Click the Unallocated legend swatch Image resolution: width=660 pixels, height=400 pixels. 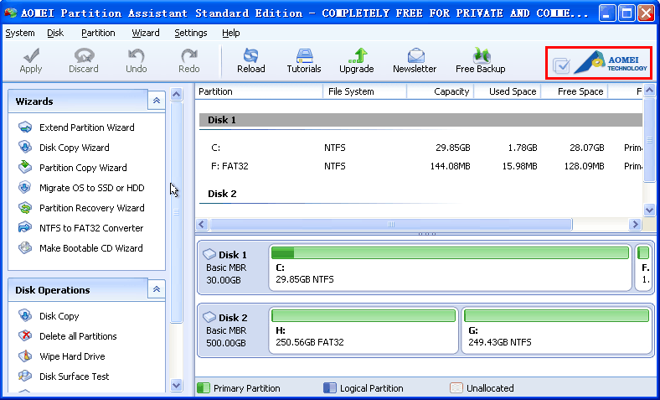[x=456, y=387]
